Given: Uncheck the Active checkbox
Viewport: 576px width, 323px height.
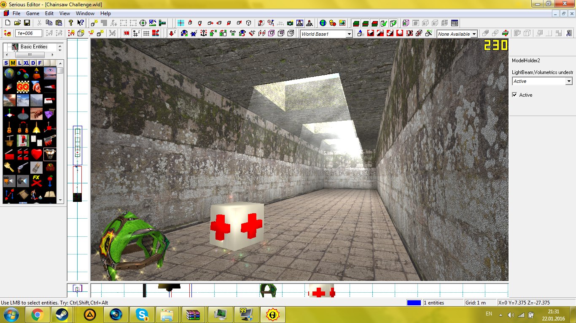Looking at the screenshot, I should point(514,95).
